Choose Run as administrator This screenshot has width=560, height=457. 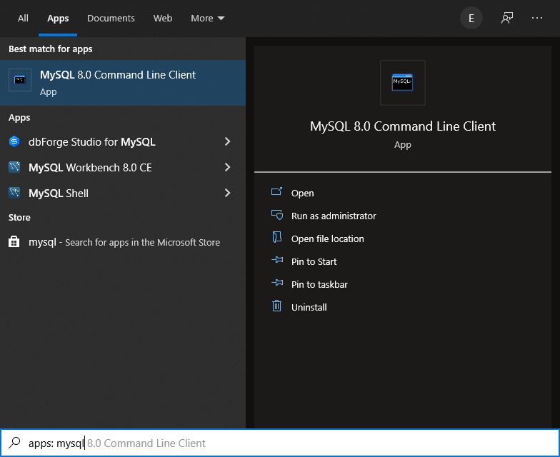tap(334, 216)
